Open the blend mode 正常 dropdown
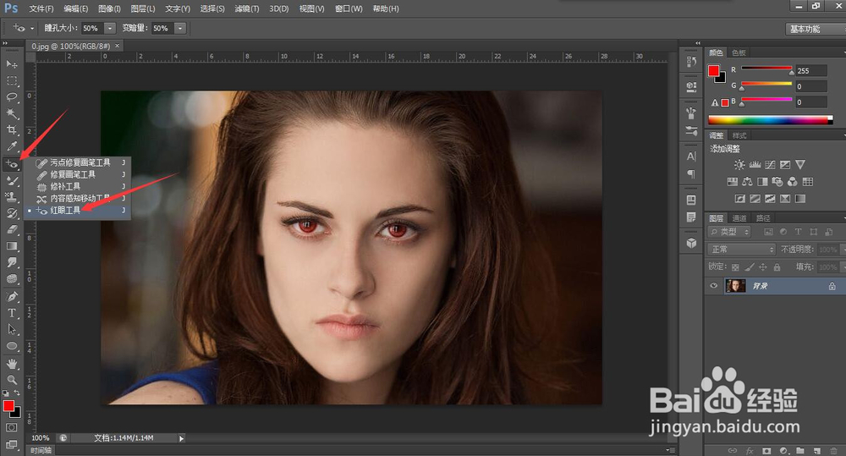This screenshot has width=846, height=456. click(x=742, y=250)
